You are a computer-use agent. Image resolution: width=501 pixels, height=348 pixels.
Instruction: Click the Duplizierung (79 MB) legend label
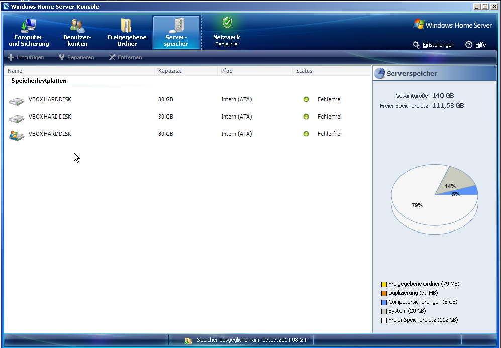pyautogui.click(x=413, y=293)
